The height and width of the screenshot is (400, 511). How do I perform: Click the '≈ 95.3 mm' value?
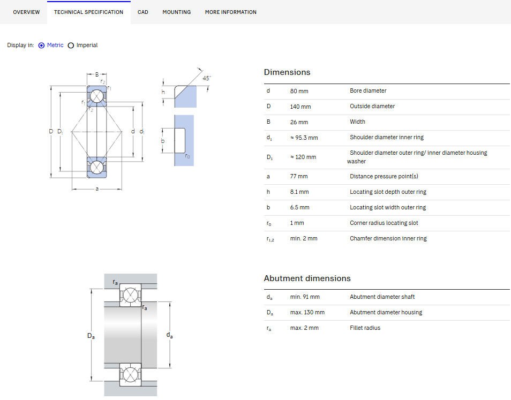pos(304,138)
